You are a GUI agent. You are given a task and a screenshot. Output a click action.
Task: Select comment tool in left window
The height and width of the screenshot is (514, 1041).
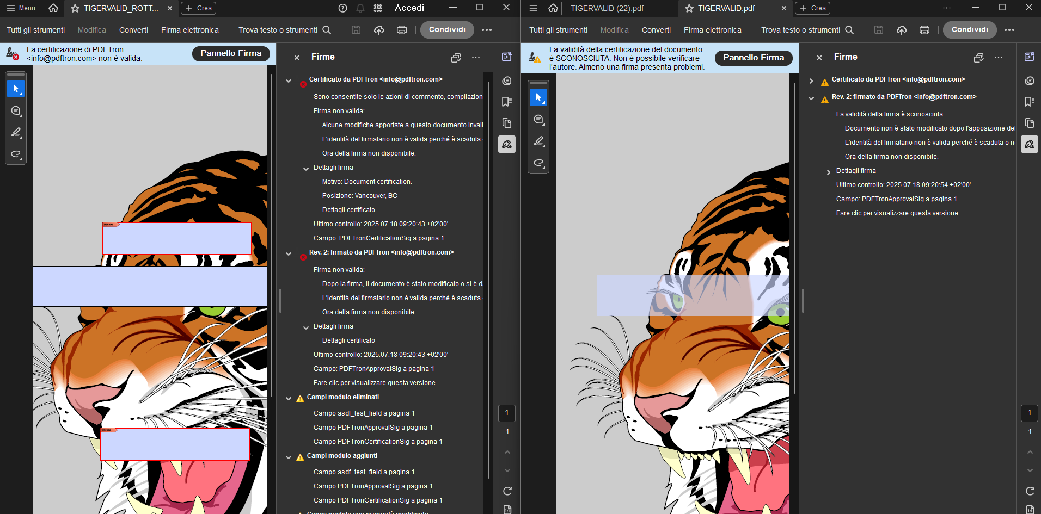pos(16,110)
